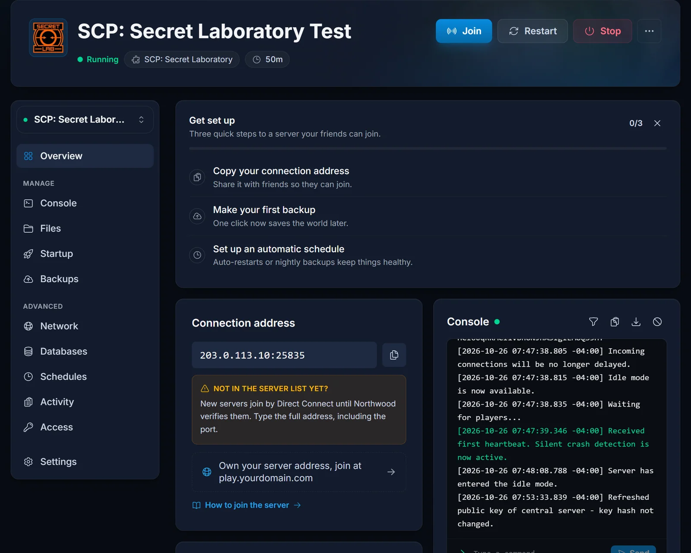Click the clock icon in the 50m uptime badge

click(x=257, y=60)
